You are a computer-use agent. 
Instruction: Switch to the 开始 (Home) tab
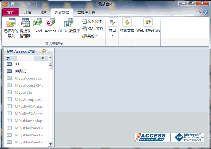pyautogui.click(x=28, y=12)
